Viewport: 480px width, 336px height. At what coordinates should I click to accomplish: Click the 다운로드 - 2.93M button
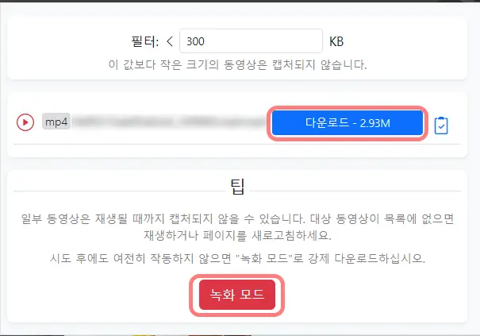coord(348,123)
